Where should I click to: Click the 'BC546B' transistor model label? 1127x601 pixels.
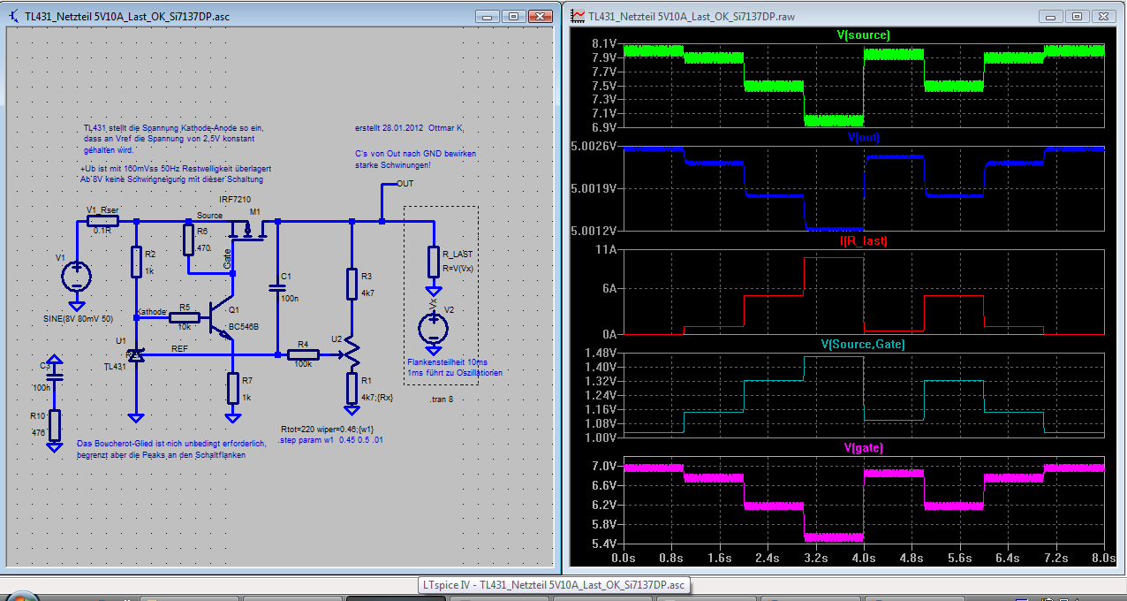point(244,326)
